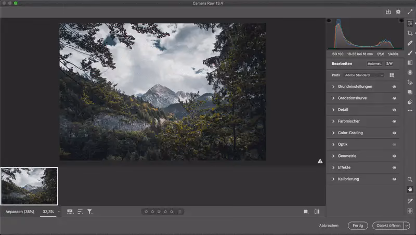Activate the Red Eye removal tool
The height and width of the screenshot is (235, 416).
click(410, 83)
